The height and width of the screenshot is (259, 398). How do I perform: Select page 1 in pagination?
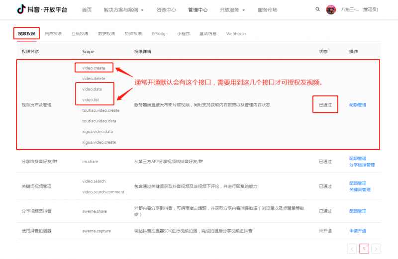tap(364, 249)
